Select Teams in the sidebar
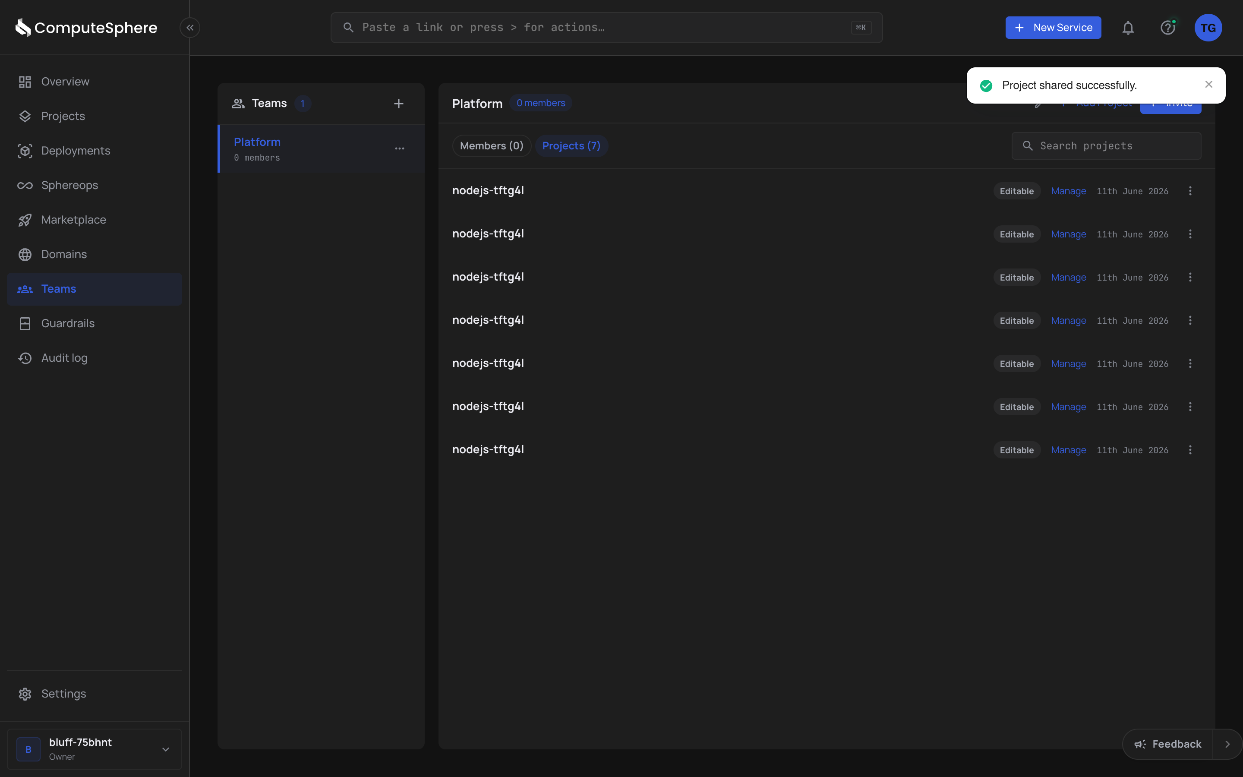 click(x=95, y=289)
